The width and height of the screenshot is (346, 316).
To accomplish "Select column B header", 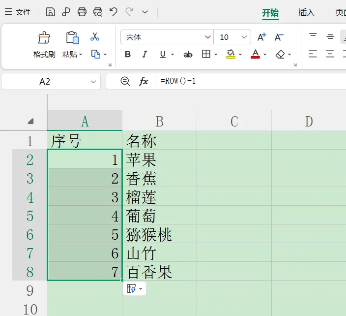I will 160,121.
